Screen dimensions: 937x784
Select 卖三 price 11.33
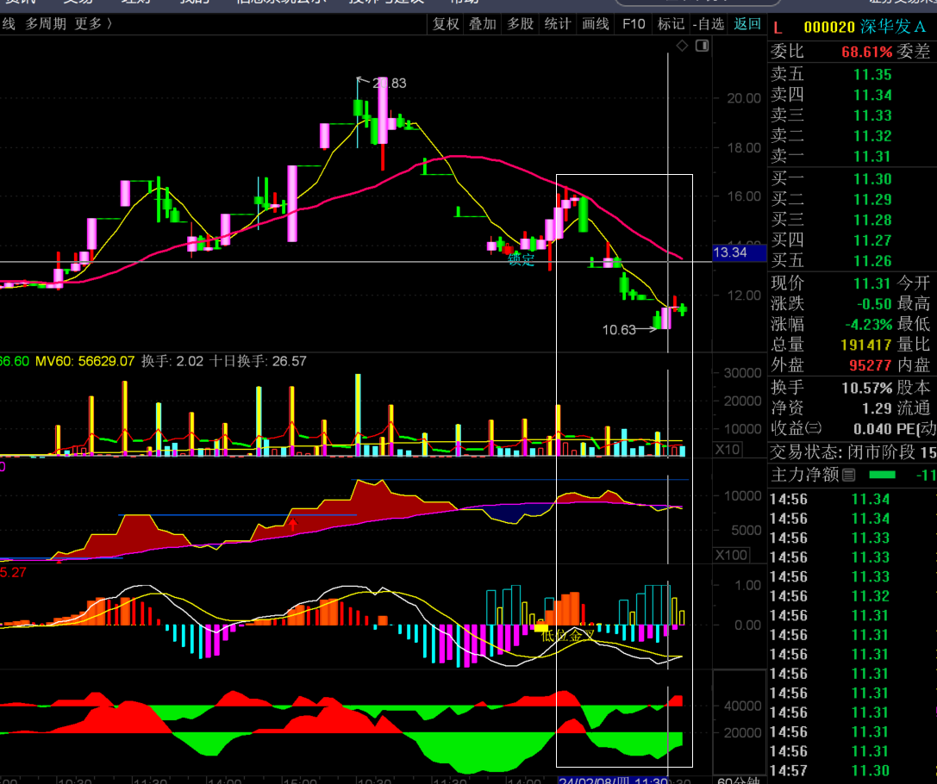tap(872, 115)
